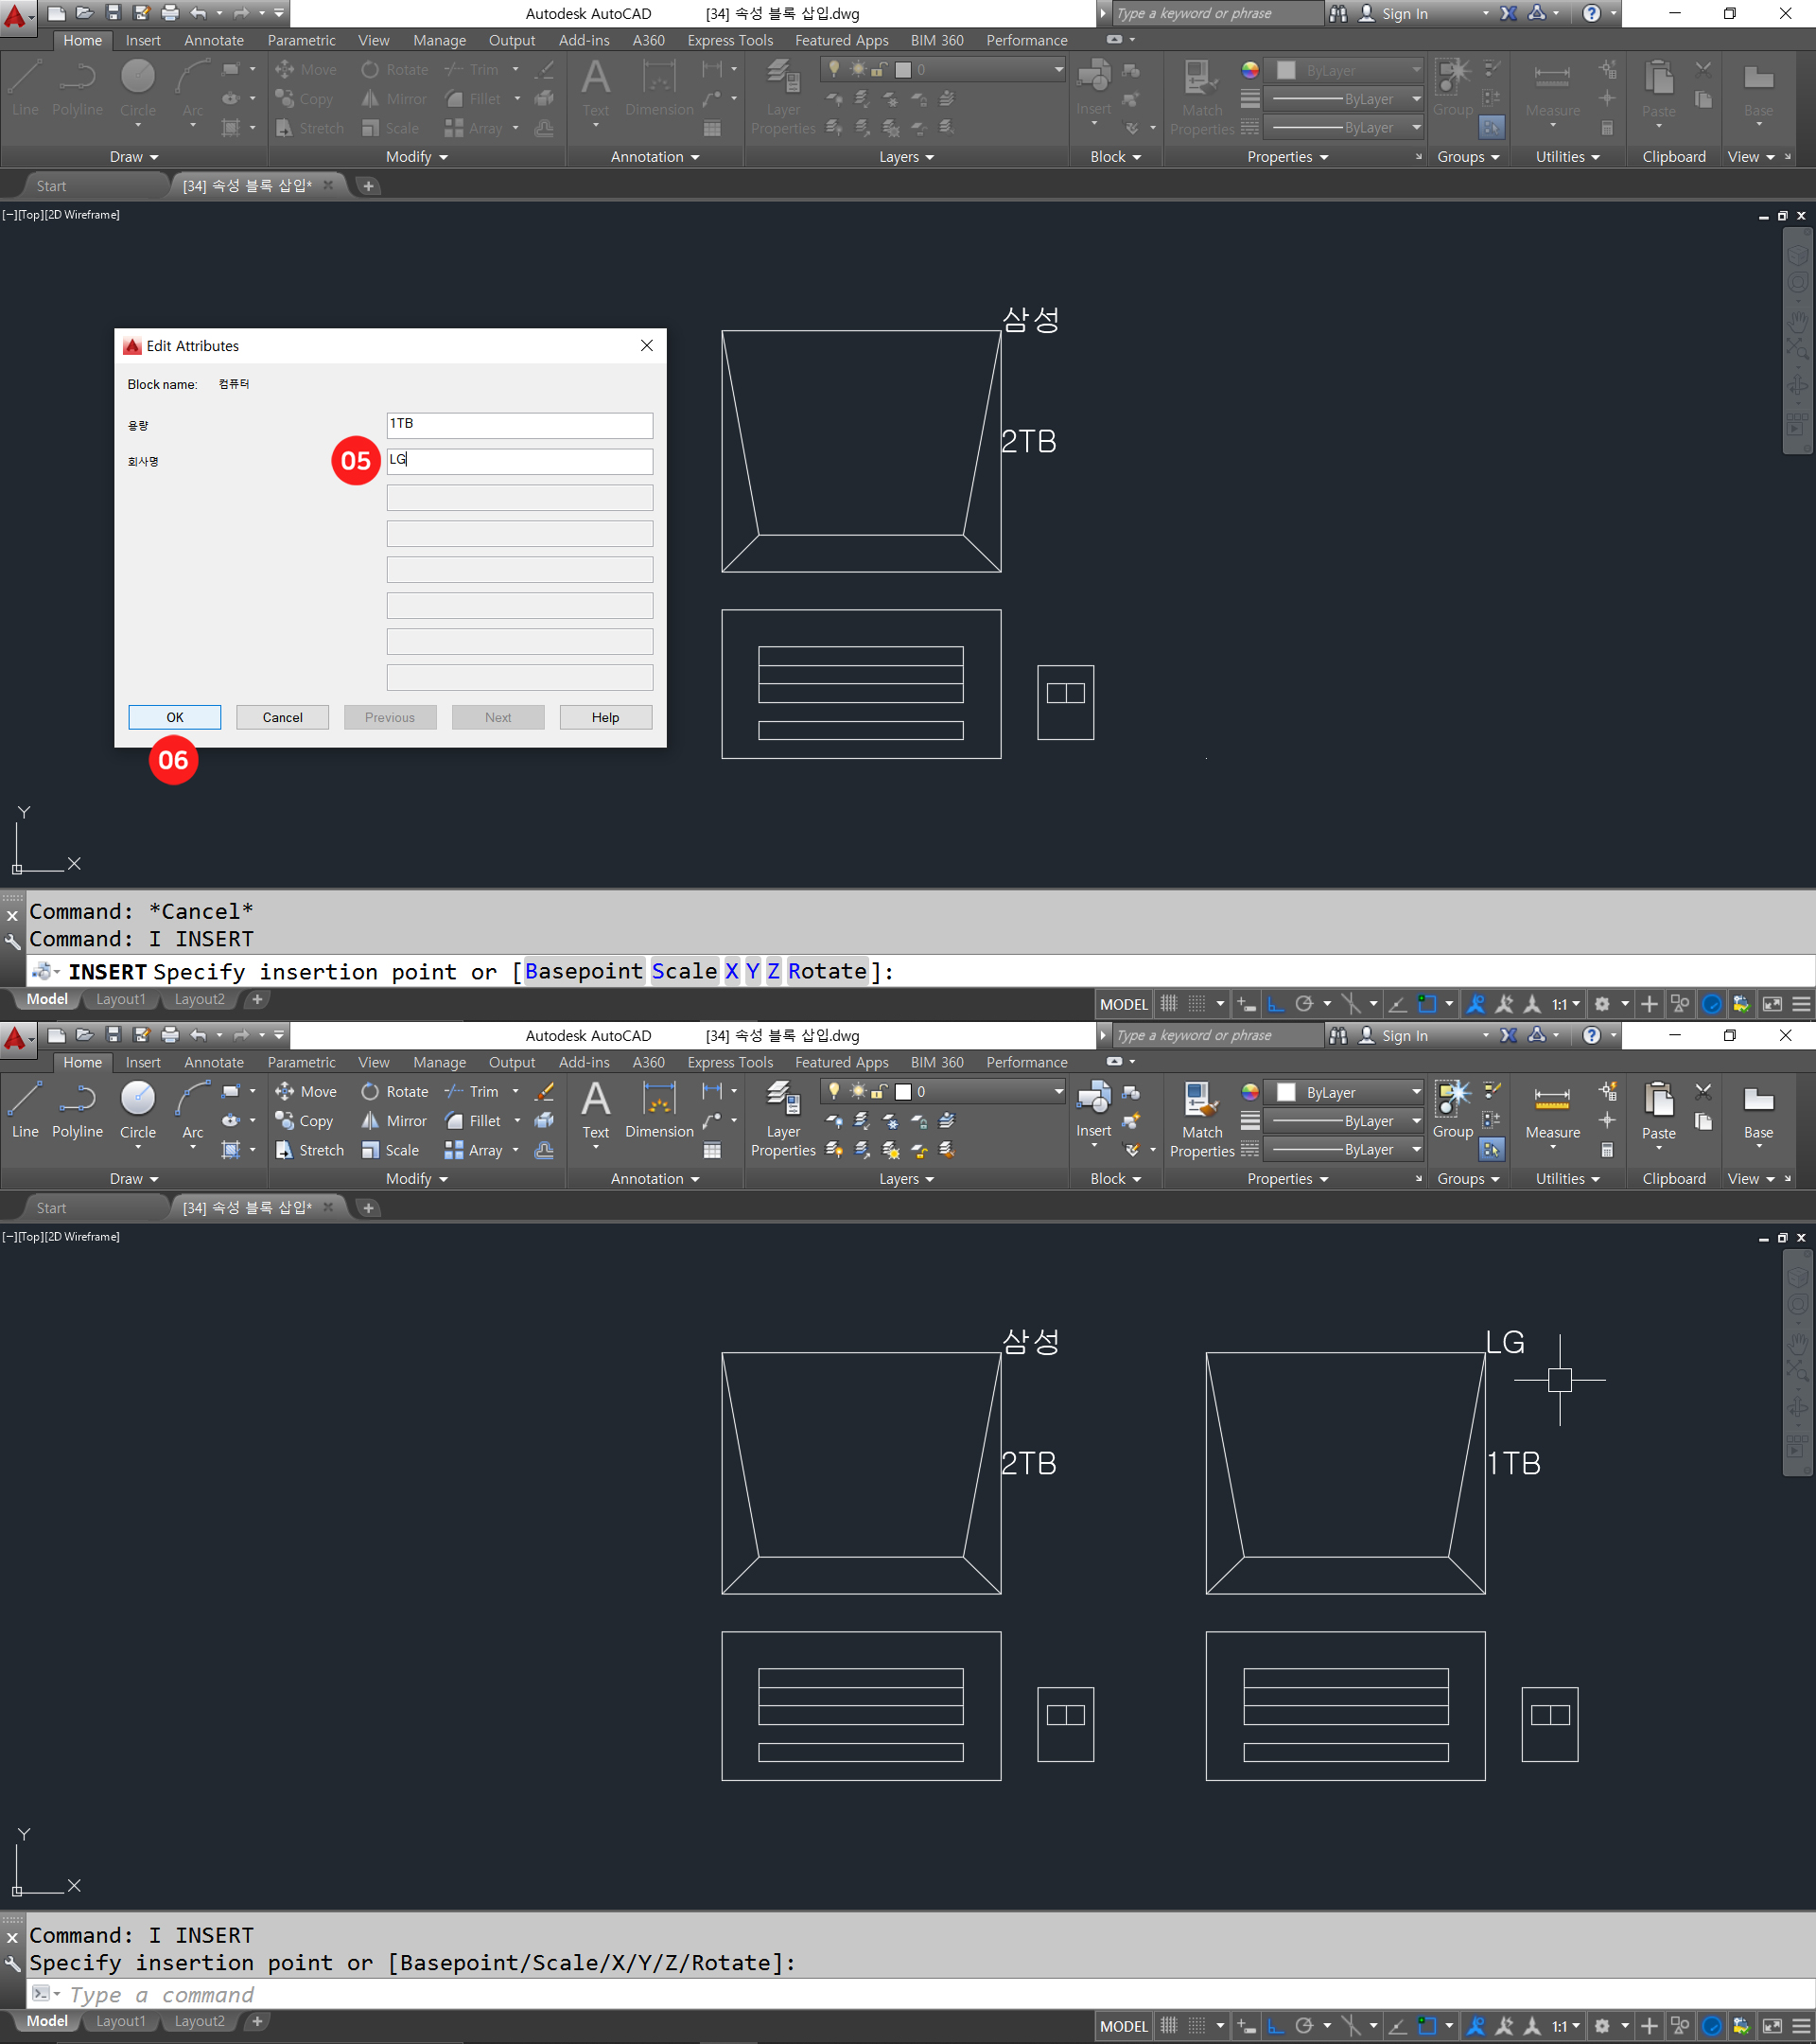Screen dimensions: 1816x2044
Task: Expand the Modify panel in the lower ribbon
Action: click(417, 1179)
